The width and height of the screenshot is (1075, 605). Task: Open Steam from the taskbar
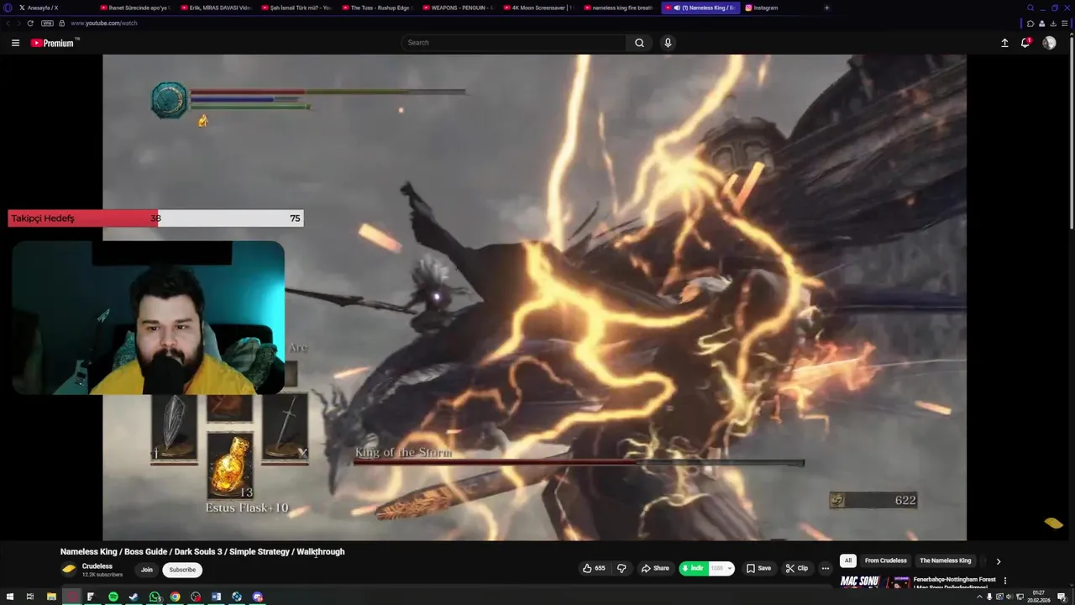[x=134, y=597]
